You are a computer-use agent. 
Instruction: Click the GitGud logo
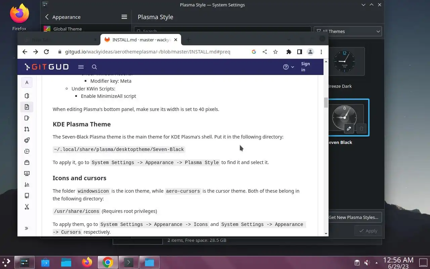47,67
